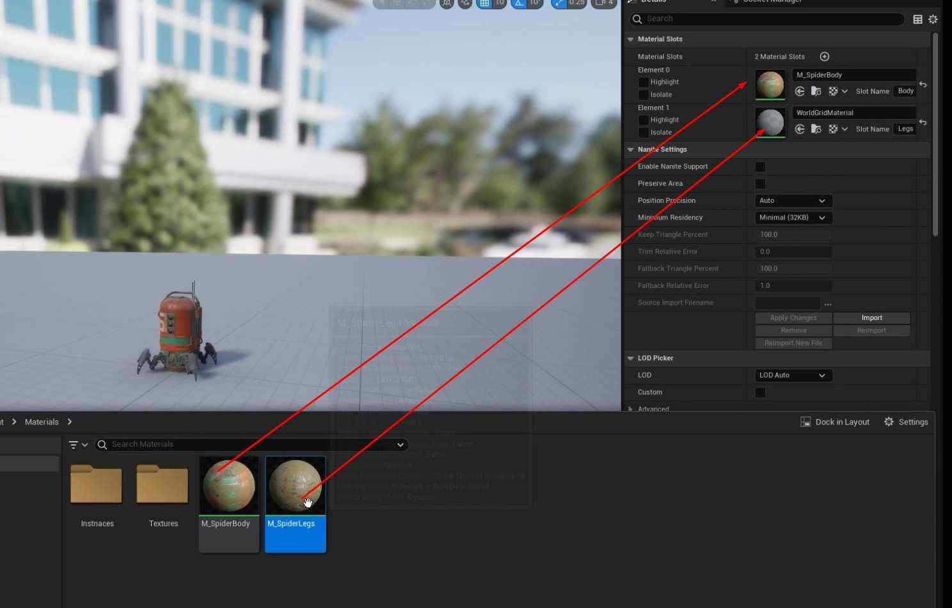This screenshot has height=608, width=952.
Task: Open Element 1 material options dropdown
Action: click(x=837, y=129)
